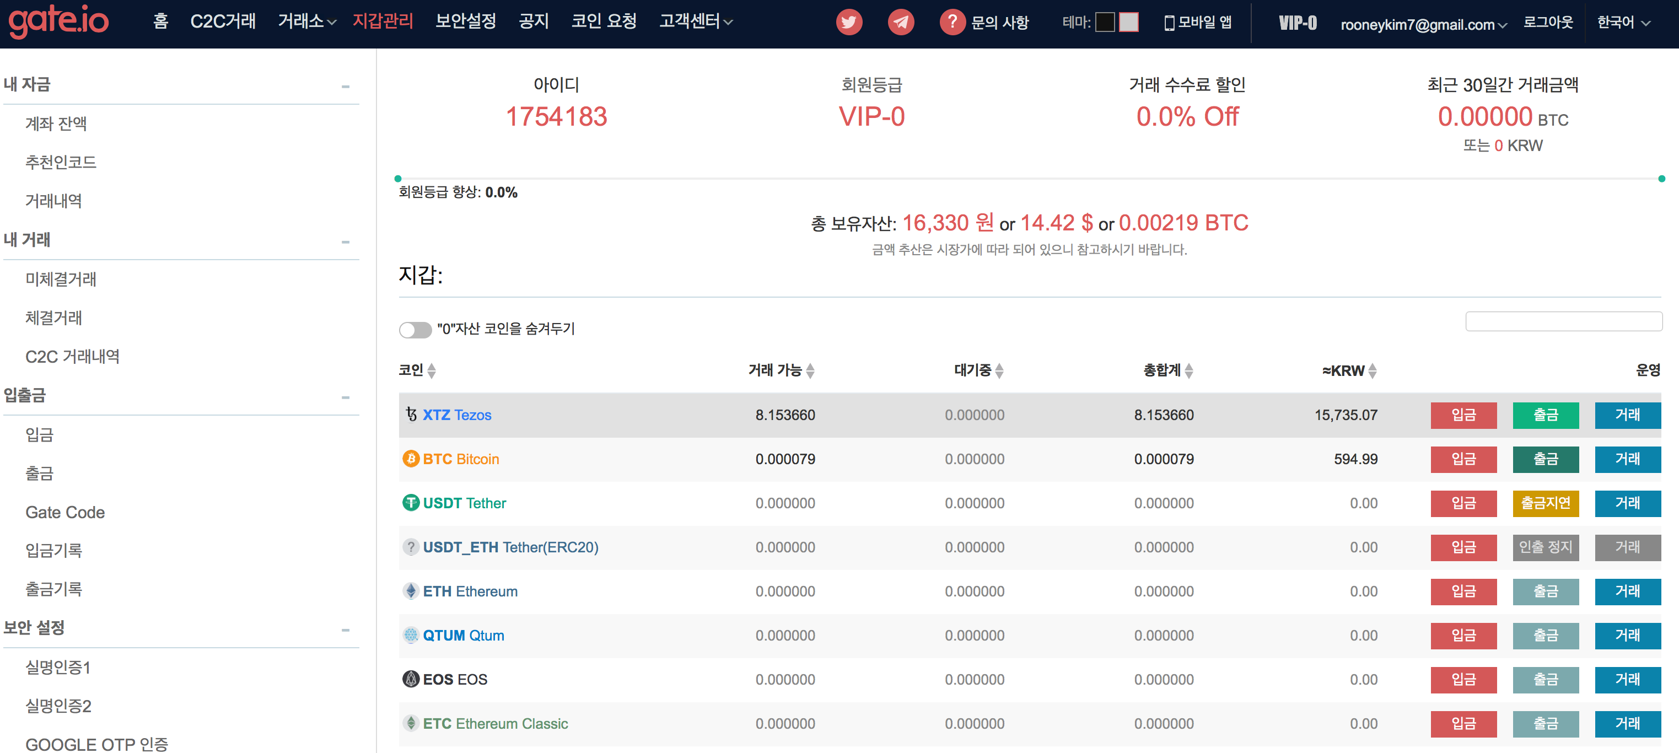Screen dimensions: 1679x753
Task: Click the Twitter bird icon
Action: point(849,22)
